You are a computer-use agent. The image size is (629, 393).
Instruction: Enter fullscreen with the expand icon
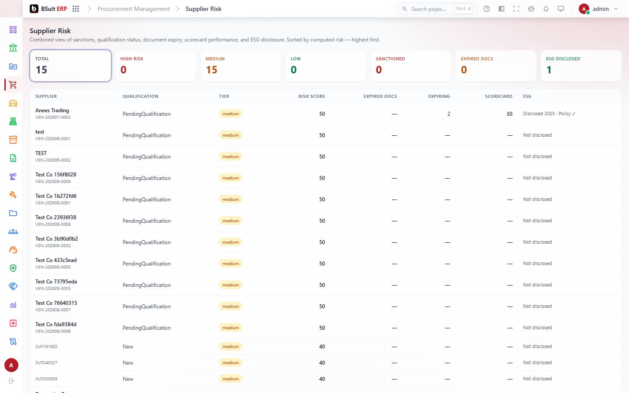tap(516, 9)
